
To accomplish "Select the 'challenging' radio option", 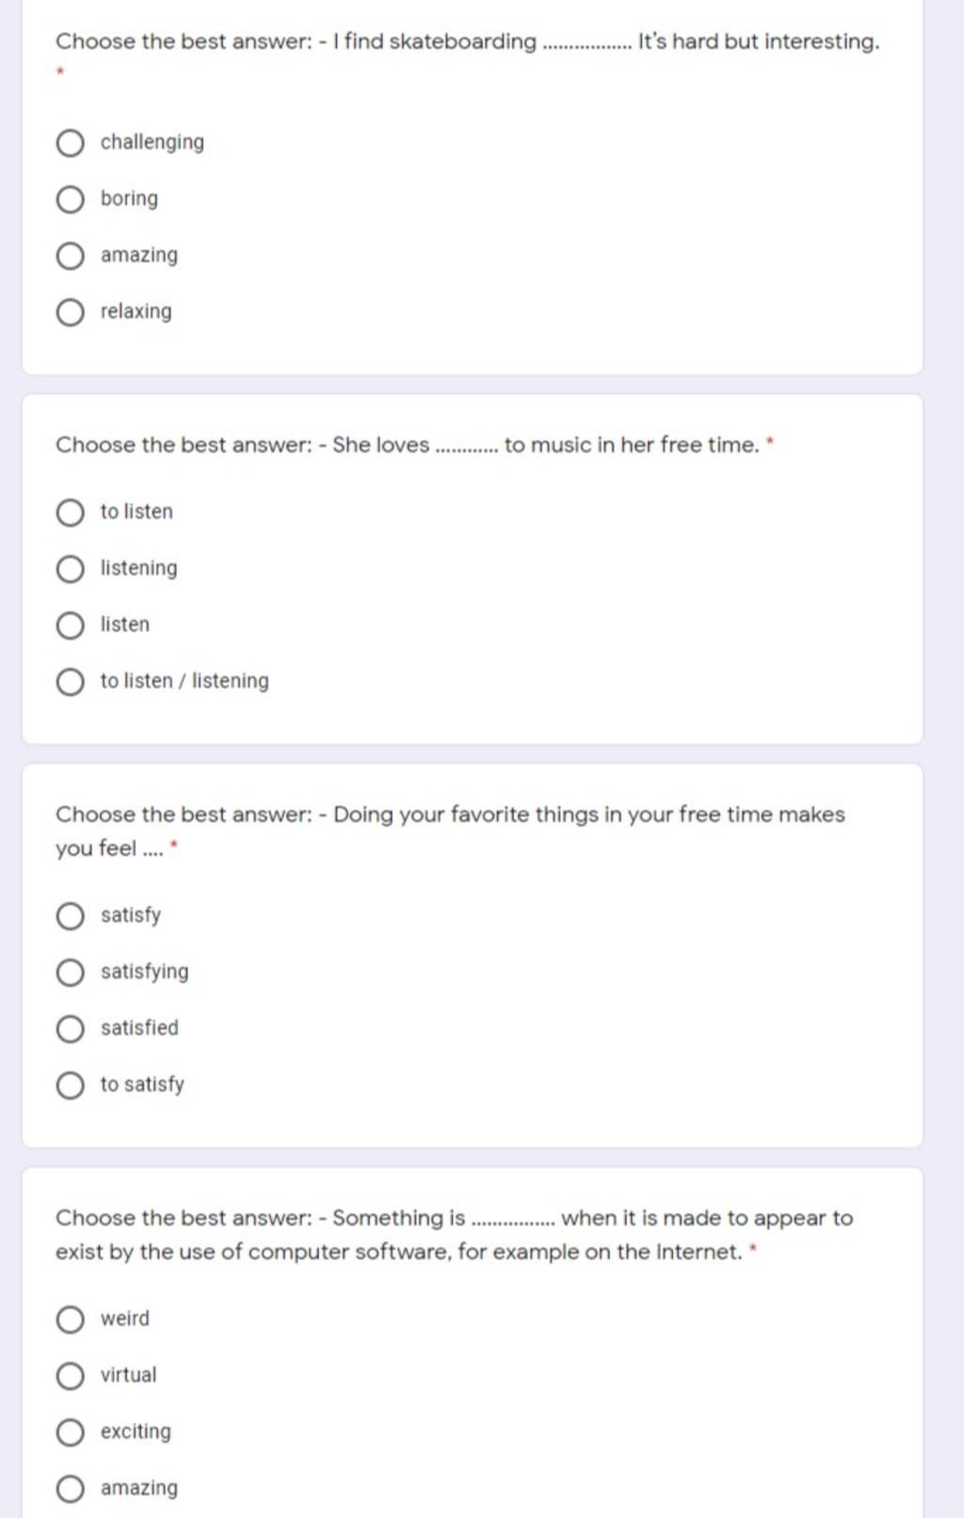I will click(71, 143).
